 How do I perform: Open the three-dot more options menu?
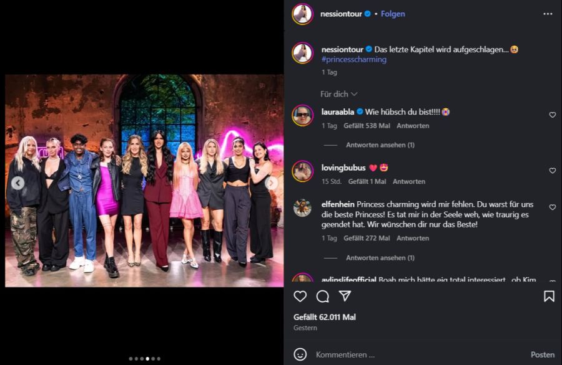[548, 14]
